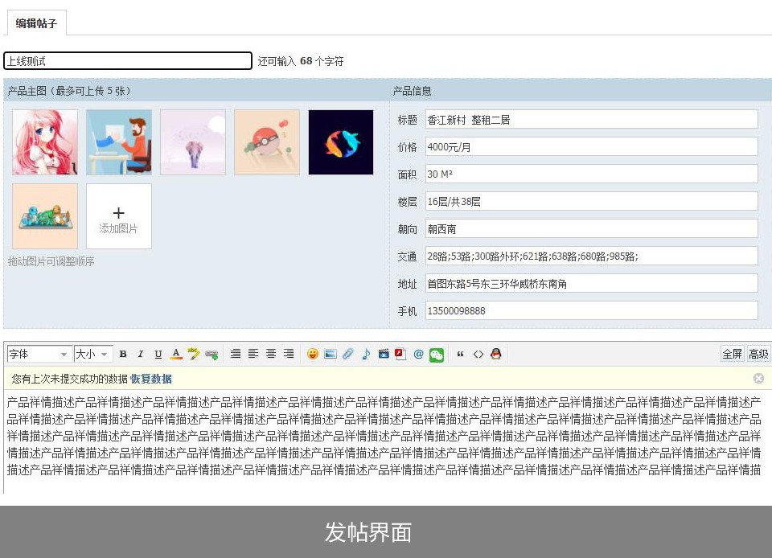Click 添加图片 add image tile

tap(119, 216)
